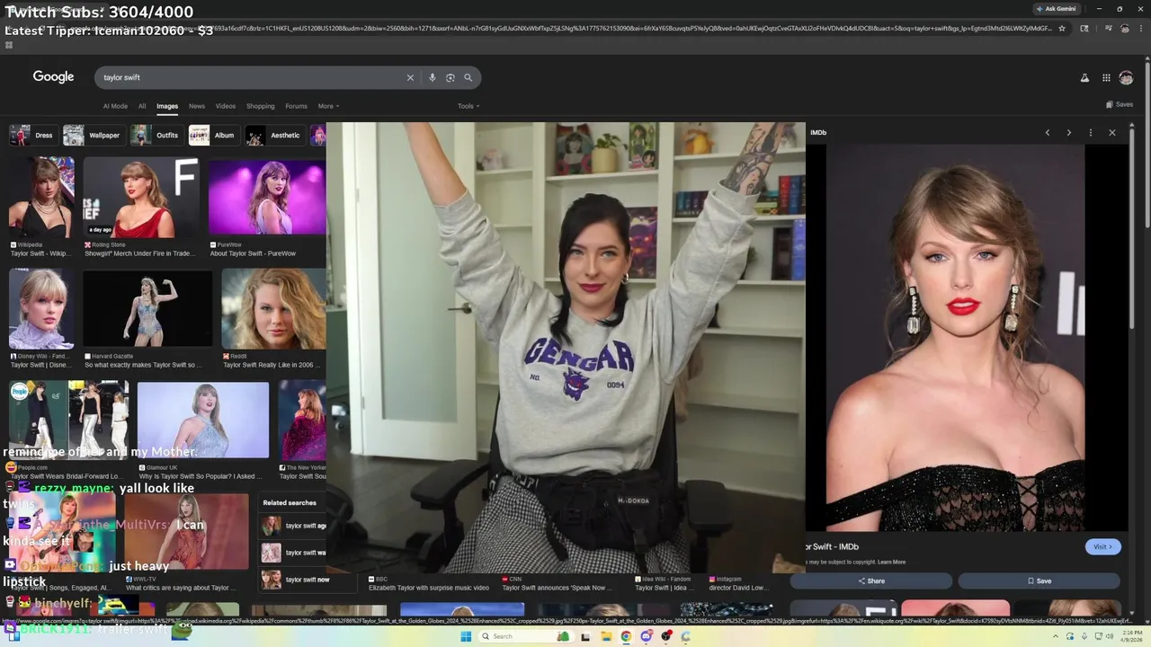Run search with magnifier icon
The image size is (1151, 647).
[x=468, y=77]
